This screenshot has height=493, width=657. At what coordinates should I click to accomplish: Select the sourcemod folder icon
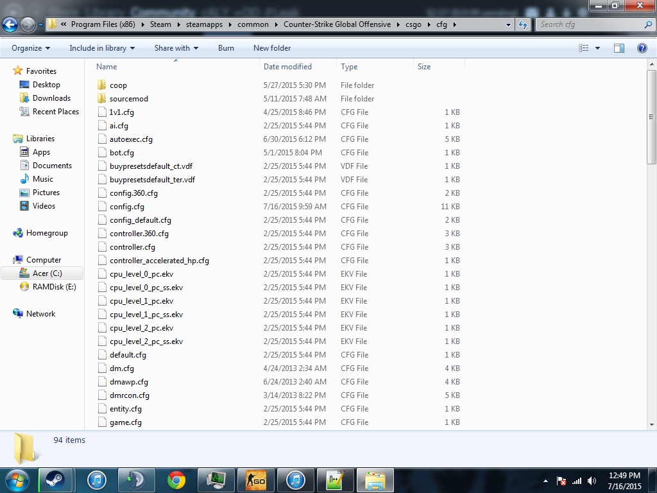tap(102, 98)
